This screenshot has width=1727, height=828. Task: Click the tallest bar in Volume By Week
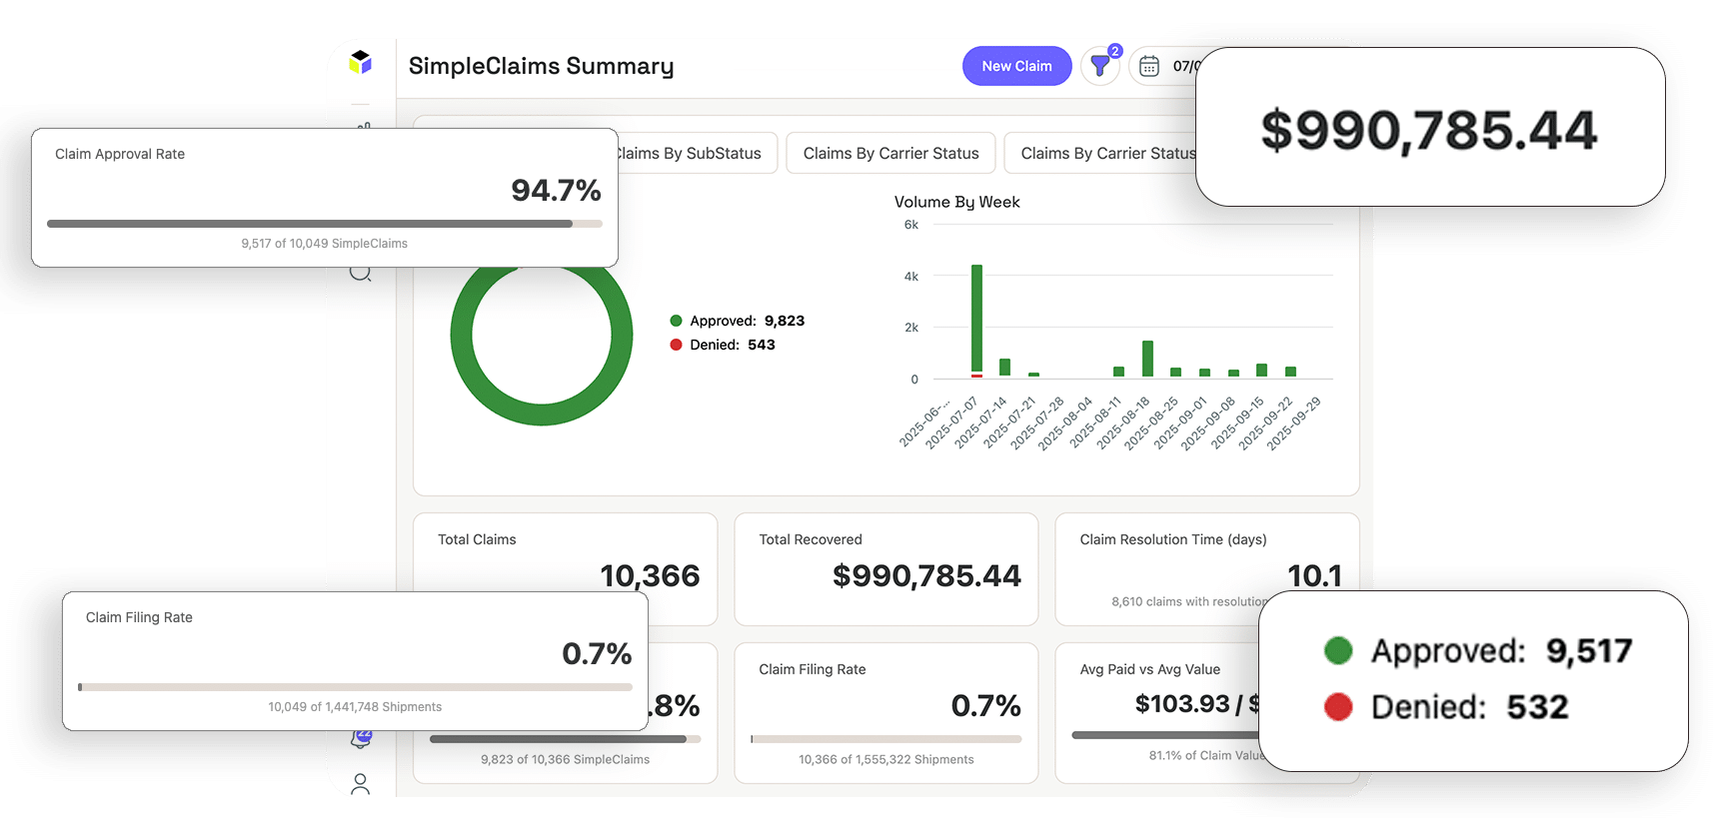click(976, 320)
